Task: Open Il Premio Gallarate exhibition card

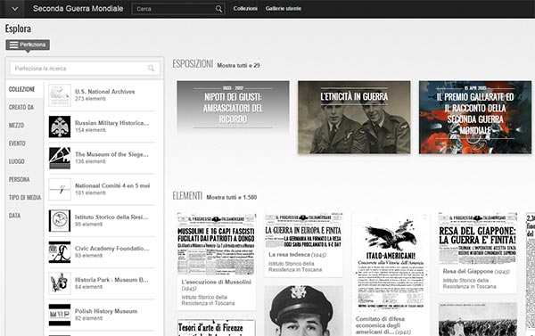Action: (475, 118)
